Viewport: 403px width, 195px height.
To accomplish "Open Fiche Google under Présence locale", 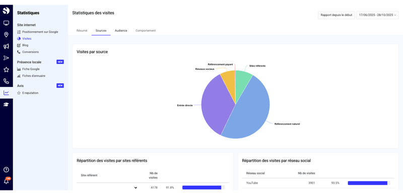I will (31, 69).
